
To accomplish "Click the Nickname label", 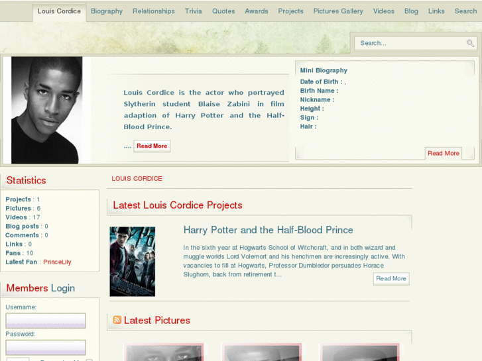I will coord(317,99).
